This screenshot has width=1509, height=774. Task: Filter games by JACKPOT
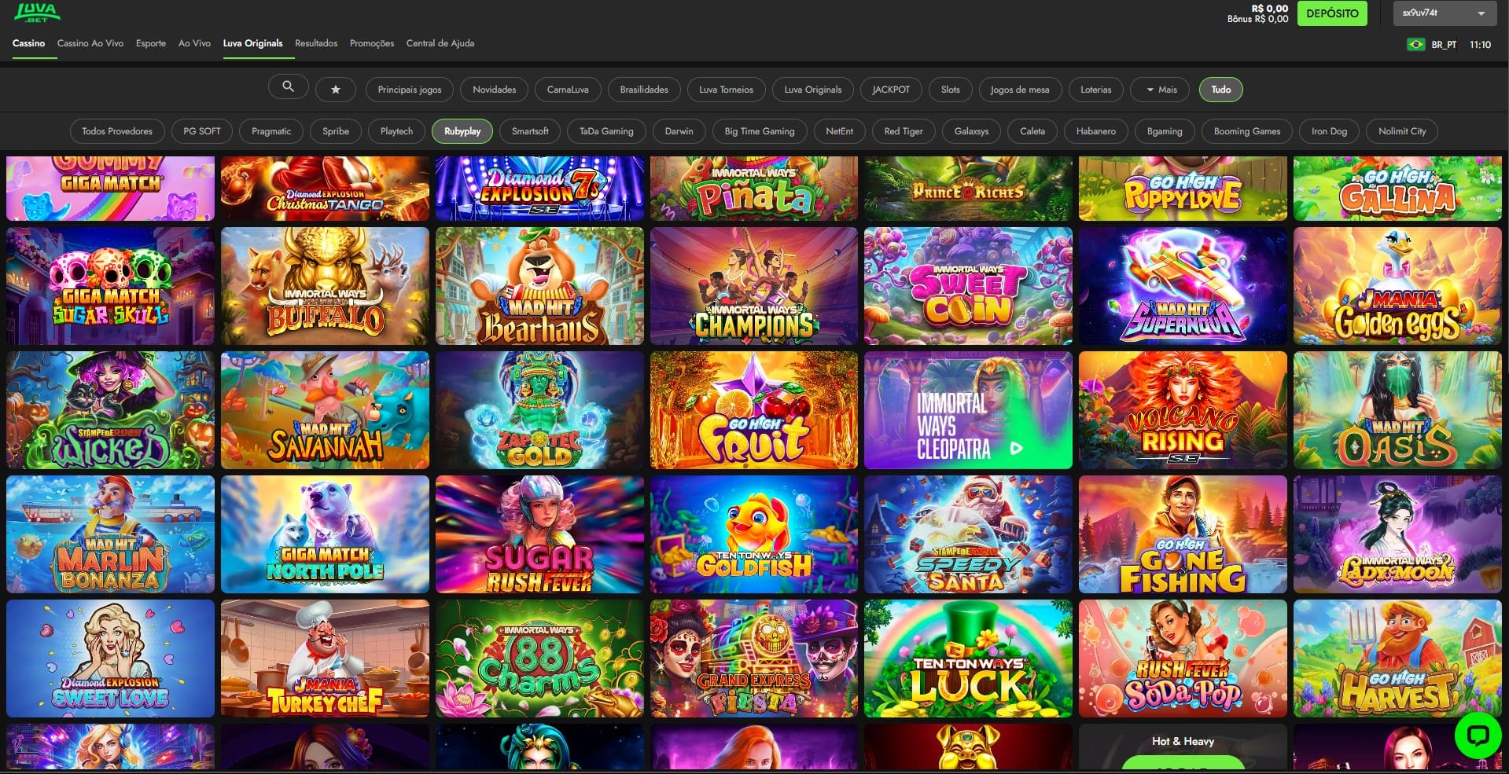pyautogui.click(x=891, y=90)
